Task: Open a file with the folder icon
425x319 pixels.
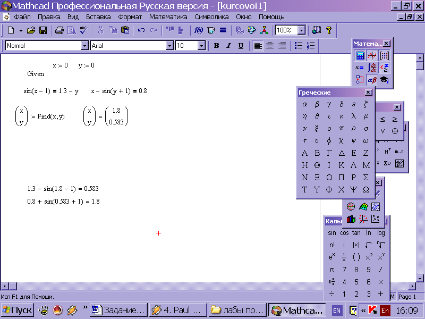Action: coord(31,30)
